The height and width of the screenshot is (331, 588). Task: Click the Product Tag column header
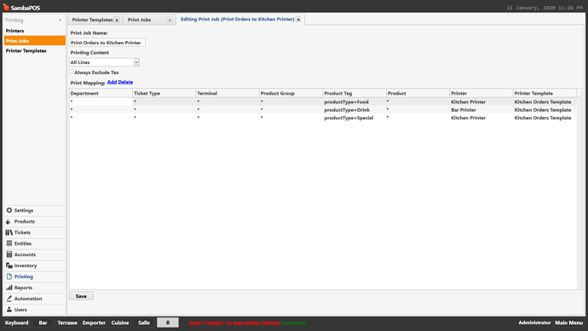coord(355,93)
